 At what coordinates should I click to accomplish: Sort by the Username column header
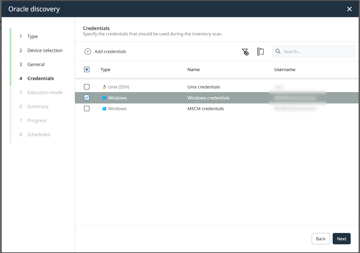tap(285, 69)
